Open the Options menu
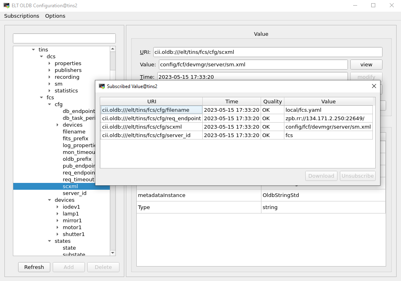 [x=55, y=16]
